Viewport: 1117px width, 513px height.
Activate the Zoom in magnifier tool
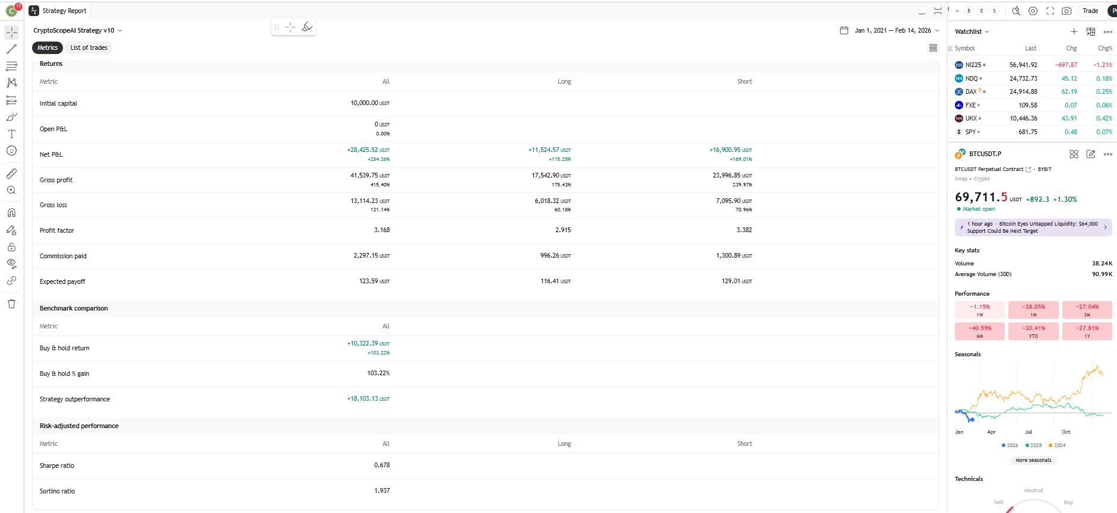[x=11, y=191]
